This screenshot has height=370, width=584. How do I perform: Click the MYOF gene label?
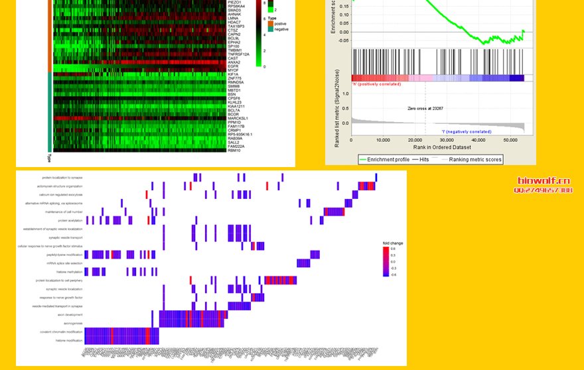233,70
